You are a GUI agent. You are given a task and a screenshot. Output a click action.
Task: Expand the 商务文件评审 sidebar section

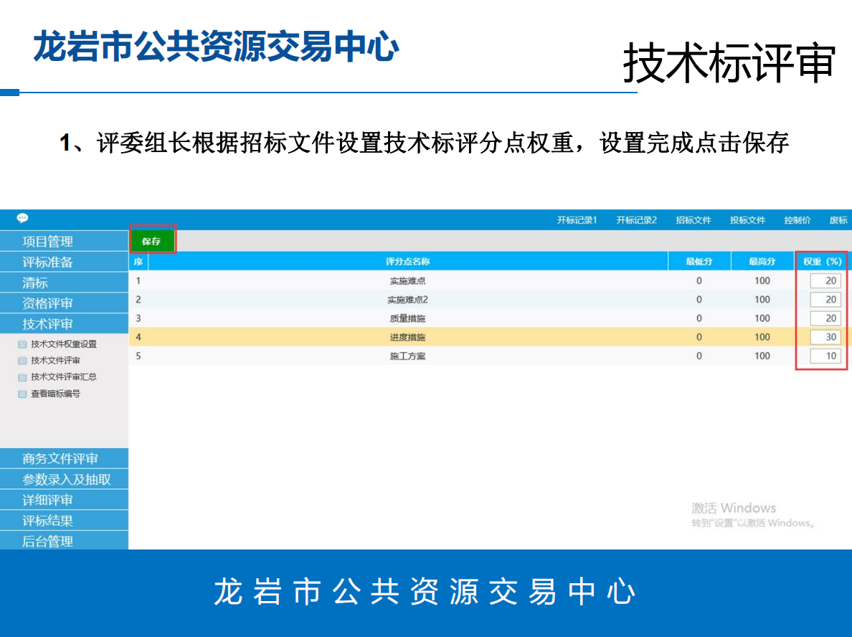tap(64, 458)
